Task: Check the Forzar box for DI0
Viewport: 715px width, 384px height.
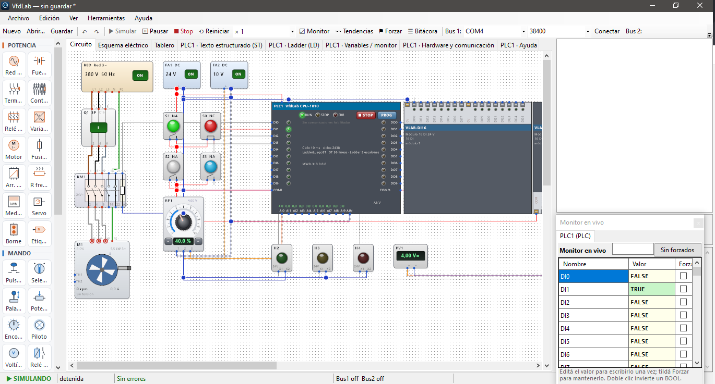Action: click(x=683, y=276)
